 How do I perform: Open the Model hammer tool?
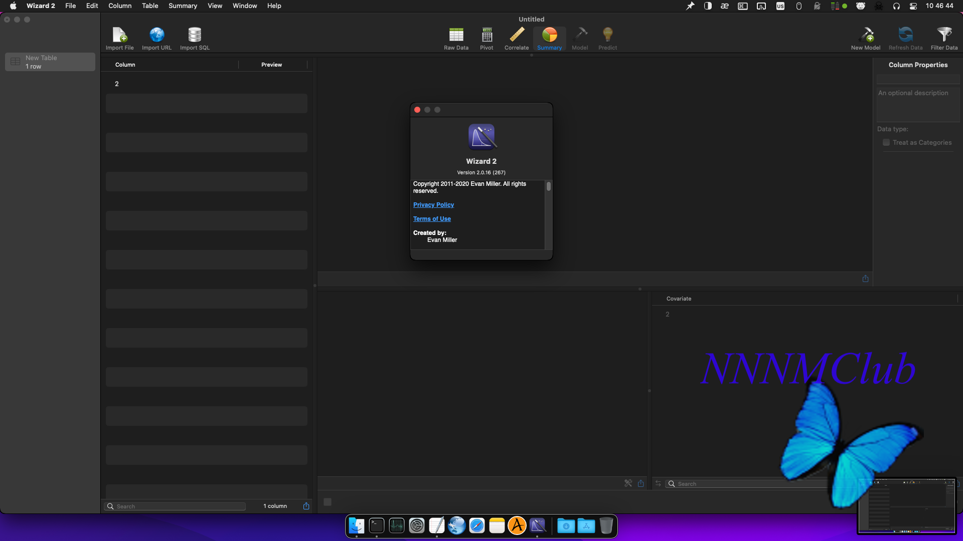pos(580,39)
